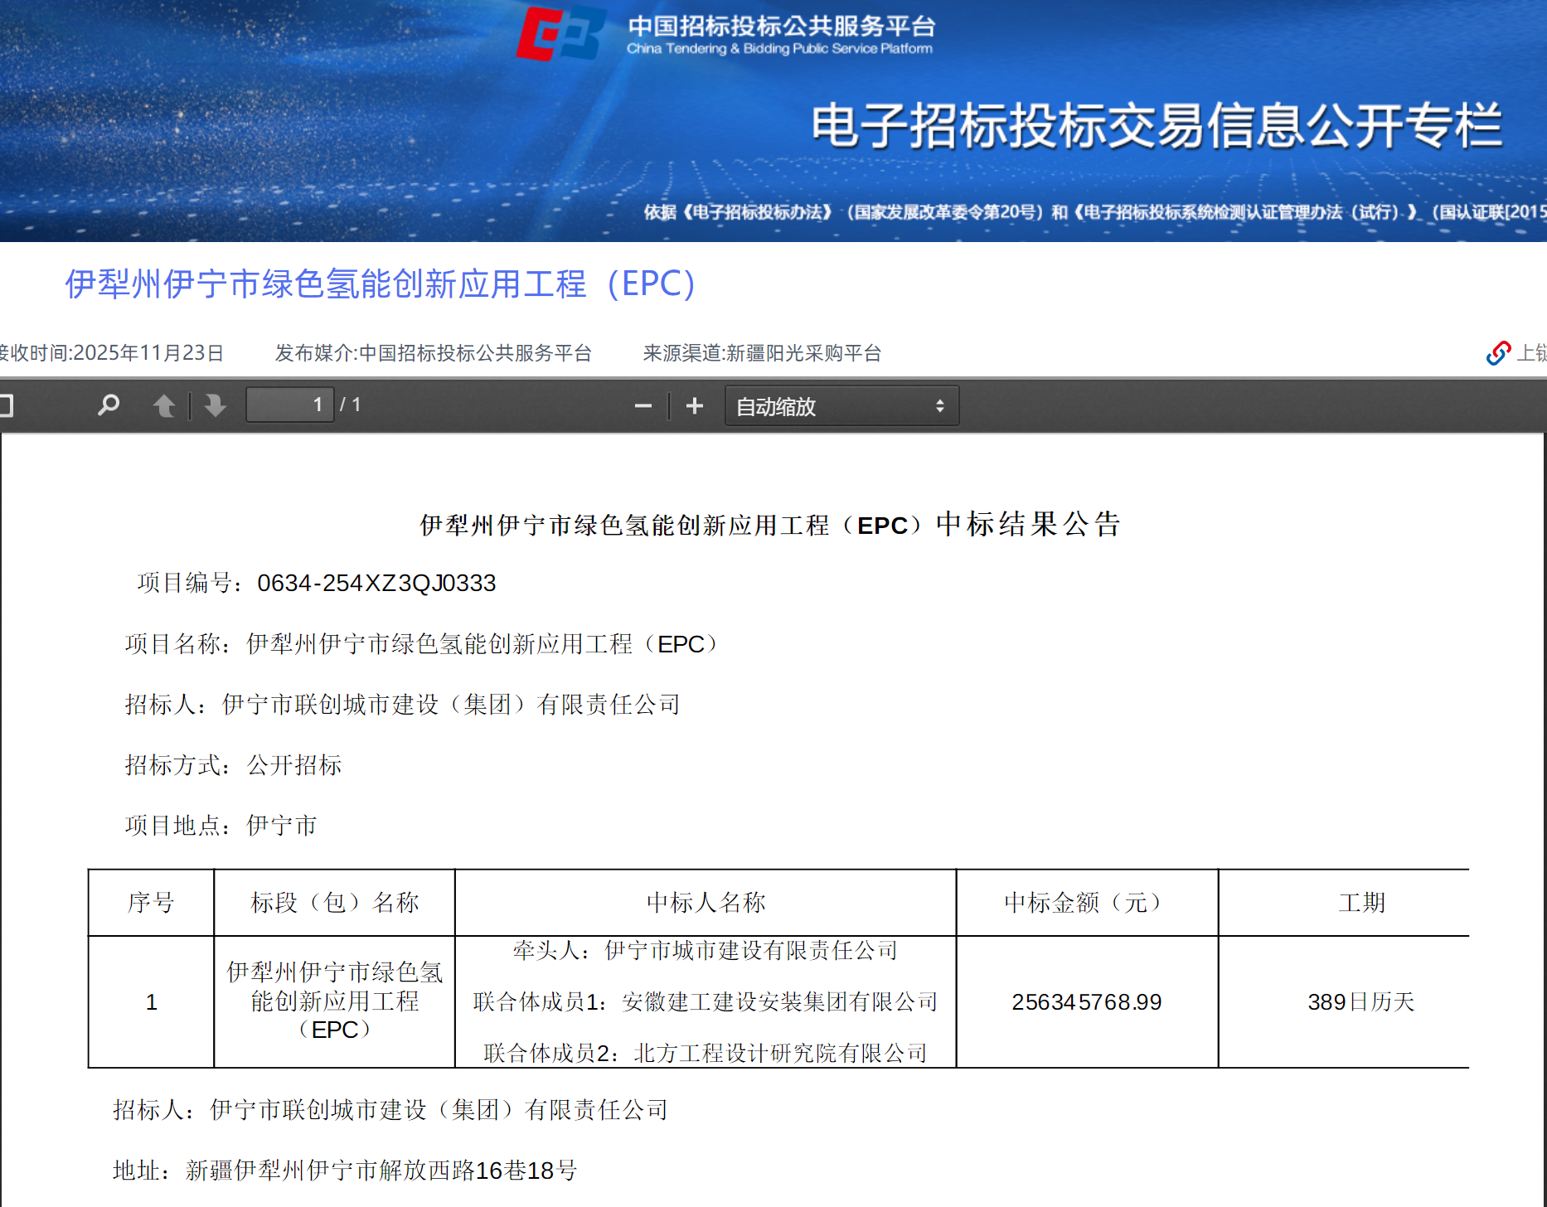Viewport: 1547px width, 1207px height.
Task: Click the project title 伊犁州伊宁市绿色氢能创新应用工程（EPC）
Action: click(380, 285)
